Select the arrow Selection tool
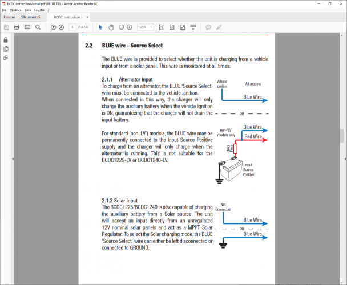 point(100,27)
